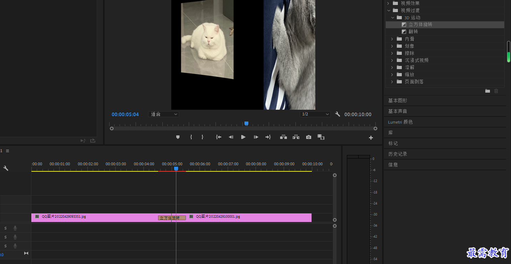
Task: Open the sequence panel menu icon
Action: tap(7, 151)
